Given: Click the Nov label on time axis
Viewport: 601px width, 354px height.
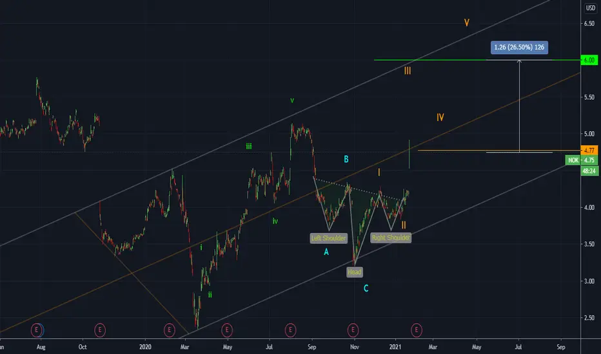Looking at the screenshot, I should [355, 347].
